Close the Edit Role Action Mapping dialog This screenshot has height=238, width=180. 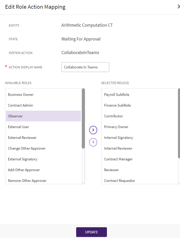tap(178, 7)
